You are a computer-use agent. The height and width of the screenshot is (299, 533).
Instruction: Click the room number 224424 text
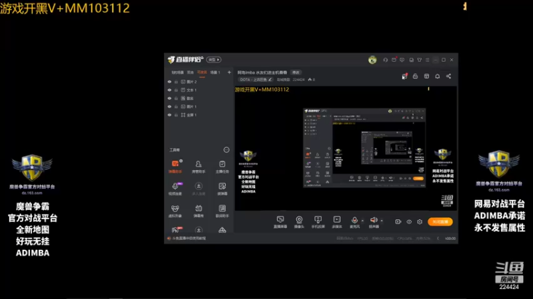pos(298,80)
